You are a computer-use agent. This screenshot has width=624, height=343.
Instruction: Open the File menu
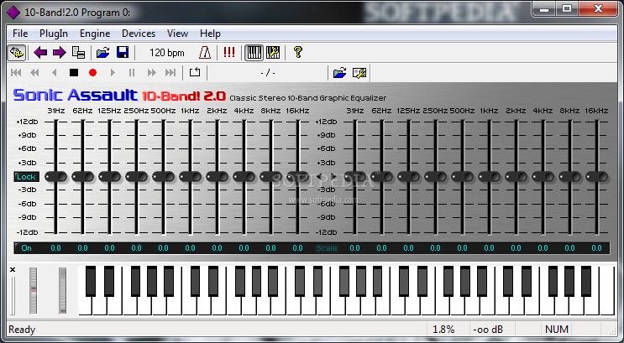point(20,34)
